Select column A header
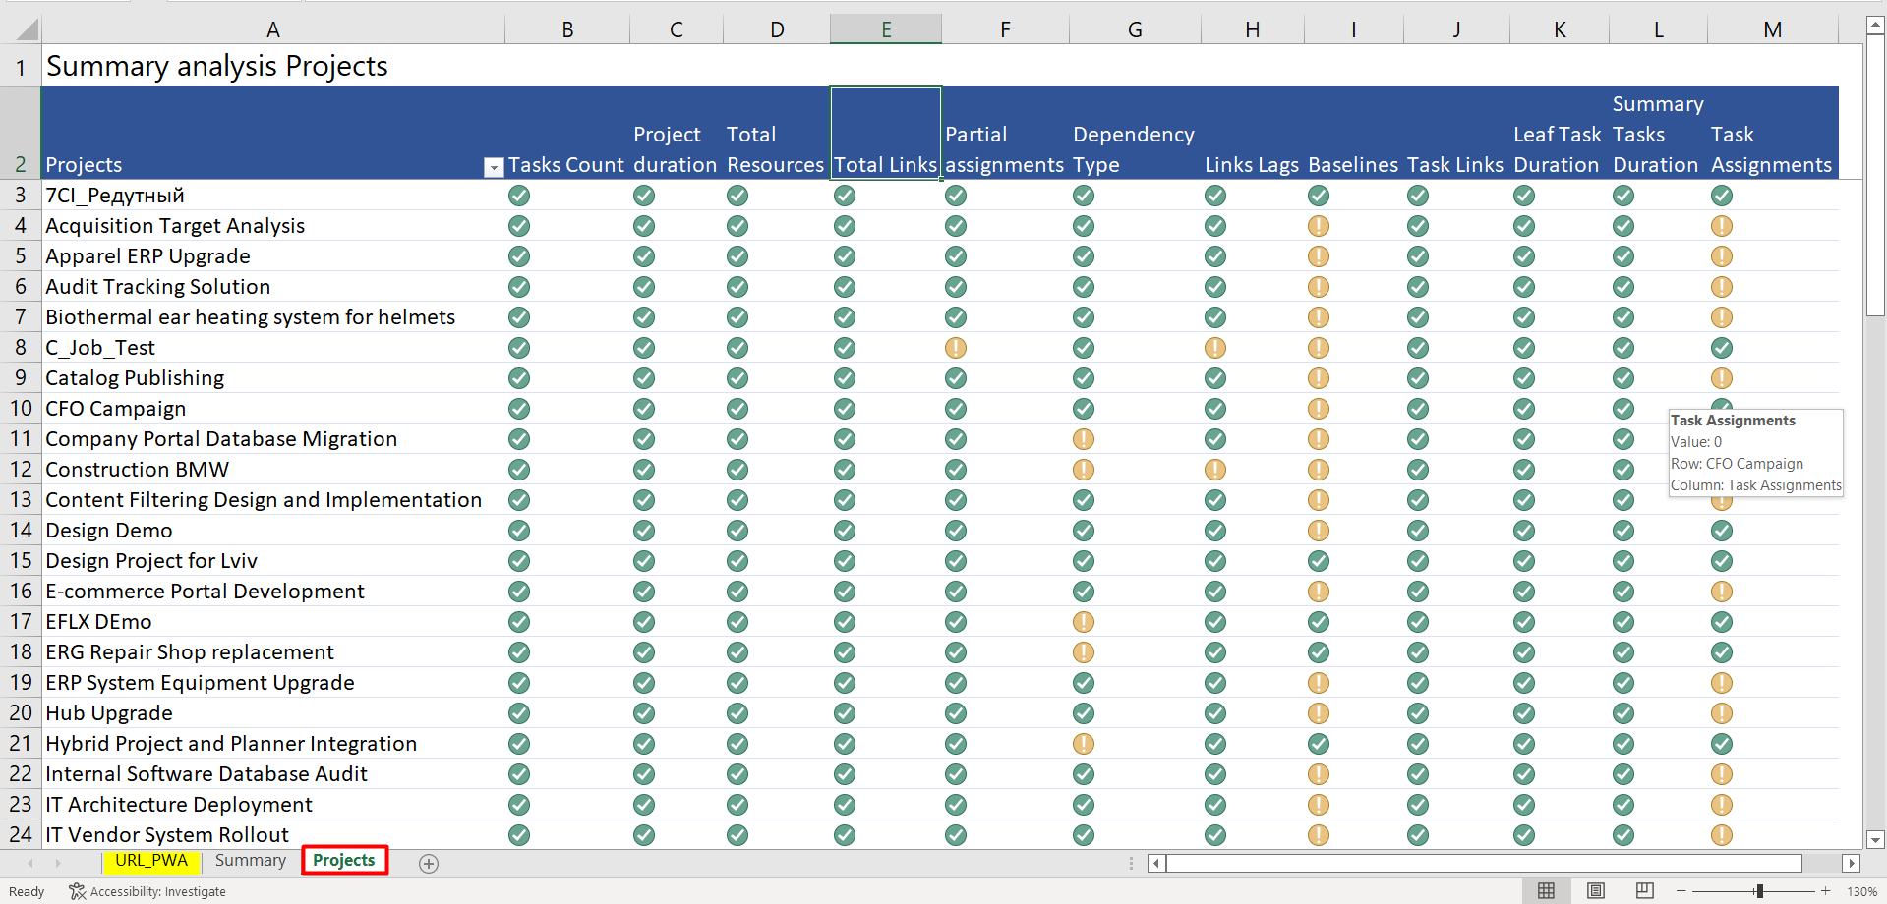This screenshot has width=1887, height=904. pyautogui.click(x=273, y=29)
